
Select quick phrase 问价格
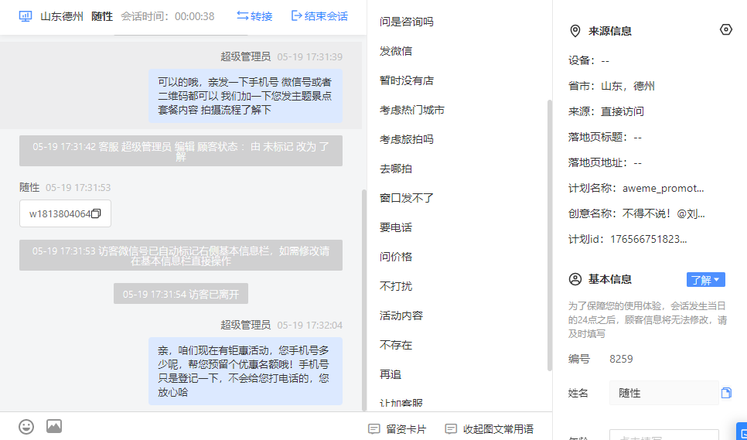(x=395, y=257)
